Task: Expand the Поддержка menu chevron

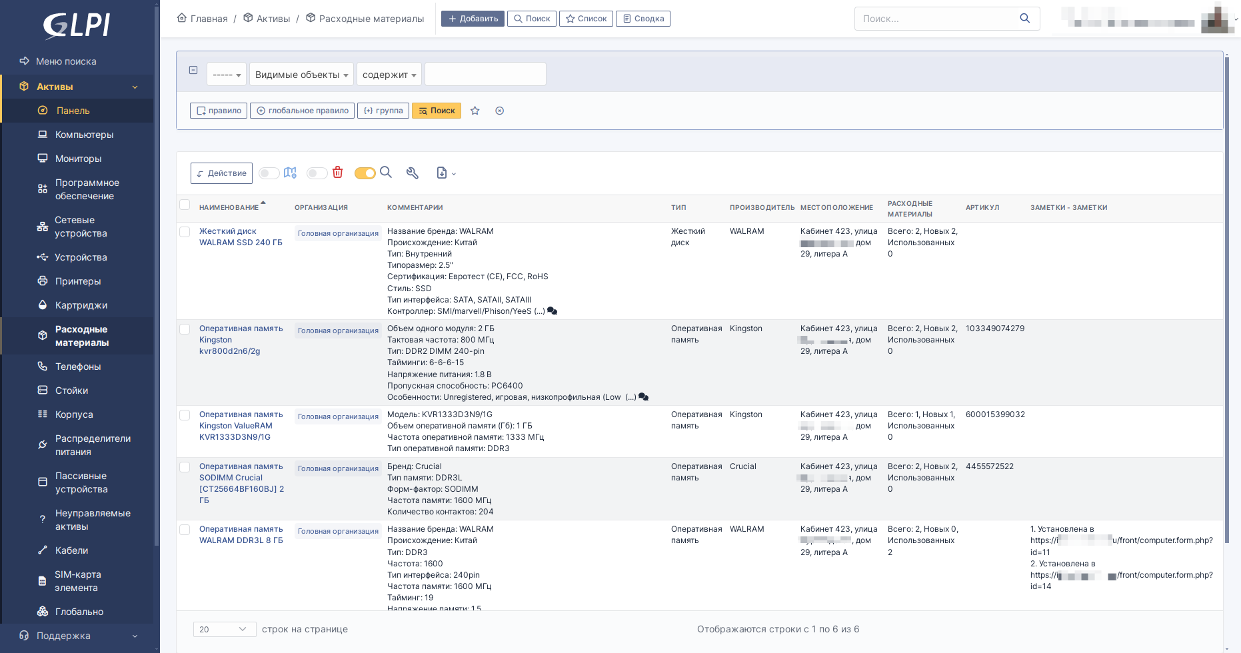Action: click(135, 636)
